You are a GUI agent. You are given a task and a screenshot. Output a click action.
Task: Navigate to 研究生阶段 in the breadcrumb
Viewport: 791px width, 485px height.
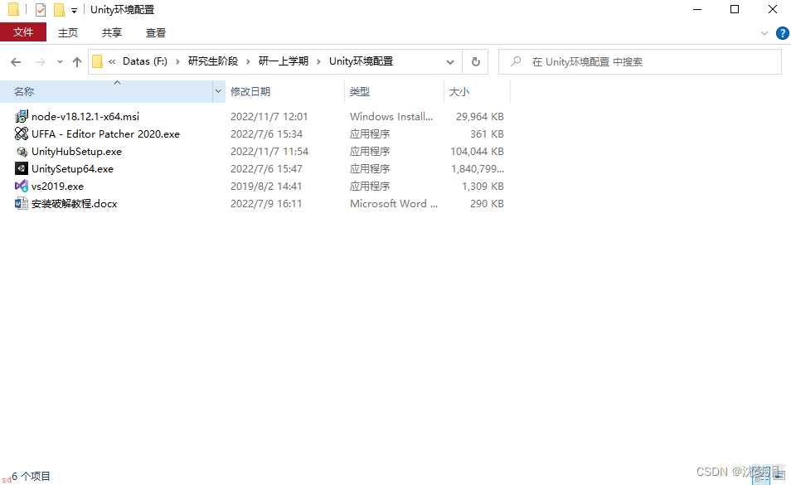pos(213,61)
